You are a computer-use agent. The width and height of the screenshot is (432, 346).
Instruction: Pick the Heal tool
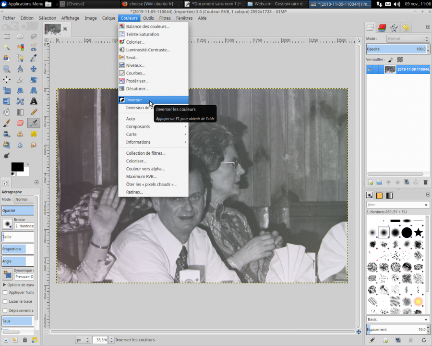pyautogui.click(x=34, y=134)
